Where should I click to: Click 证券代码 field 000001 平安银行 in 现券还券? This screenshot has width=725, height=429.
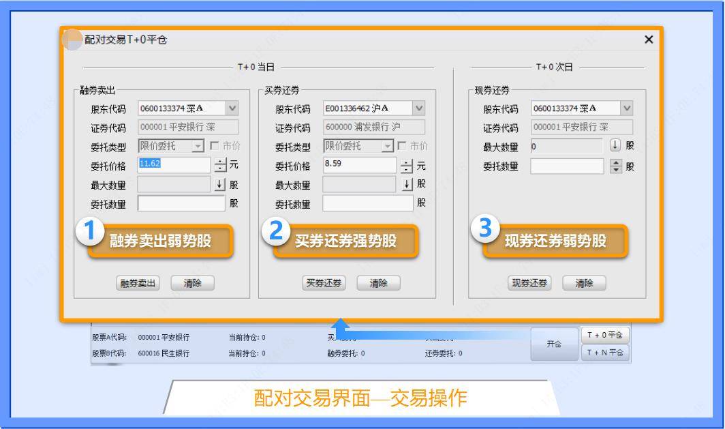[582, 128]
